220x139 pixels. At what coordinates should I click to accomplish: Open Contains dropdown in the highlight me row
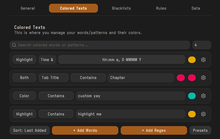click(x=56, y=114)
